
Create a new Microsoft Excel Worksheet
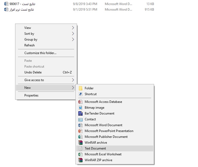(115, 154)
